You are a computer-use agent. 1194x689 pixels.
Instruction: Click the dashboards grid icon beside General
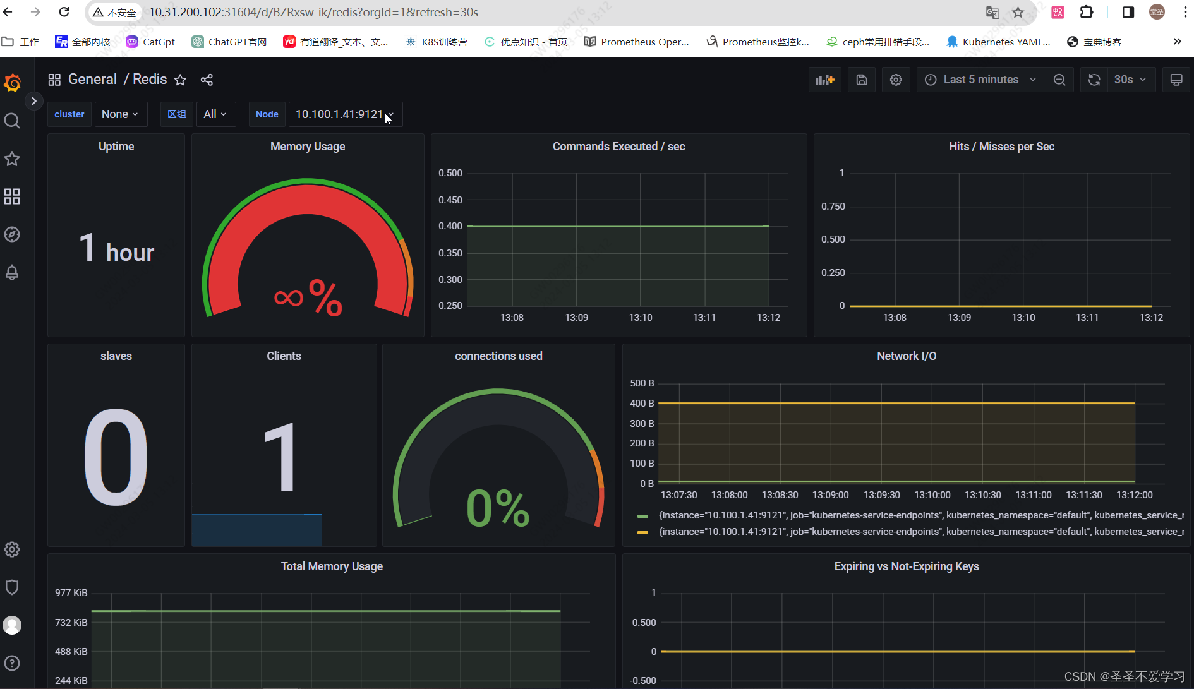tap(54, 80)
